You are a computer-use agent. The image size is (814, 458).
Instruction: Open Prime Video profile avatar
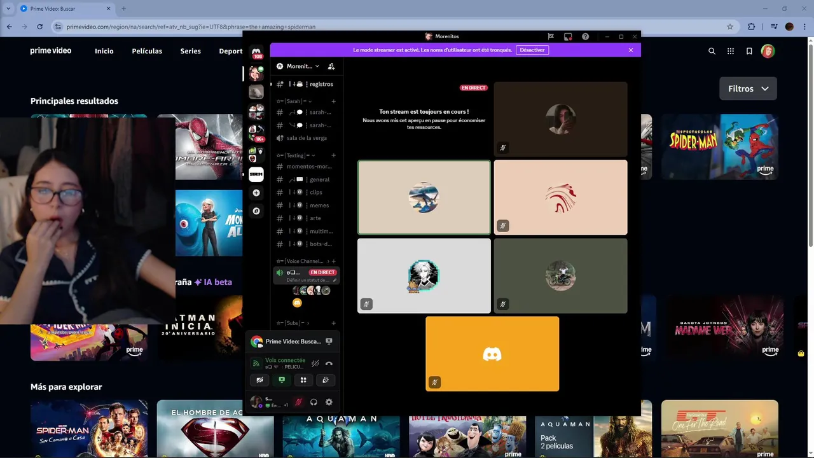tap(768, 51)
